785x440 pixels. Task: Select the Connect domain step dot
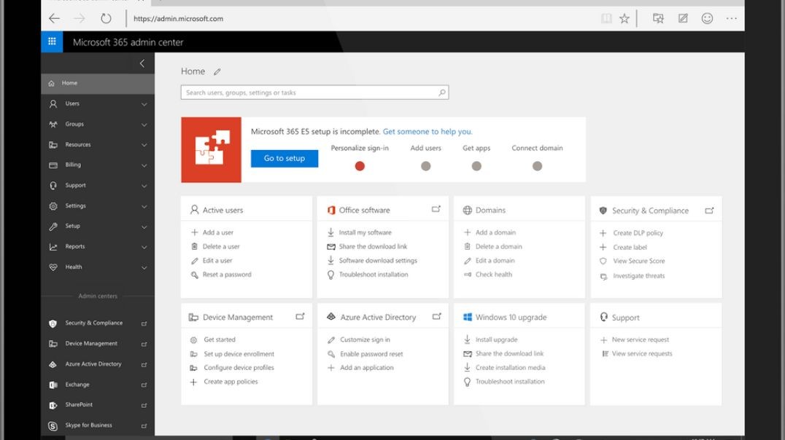[537, 166]
